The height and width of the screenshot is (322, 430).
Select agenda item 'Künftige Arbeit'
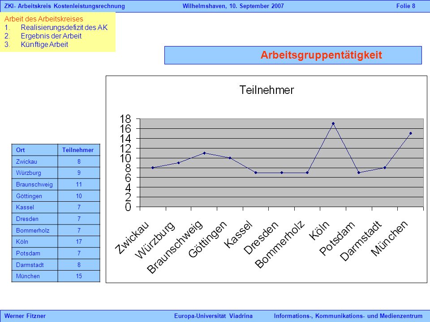point(44,44)
